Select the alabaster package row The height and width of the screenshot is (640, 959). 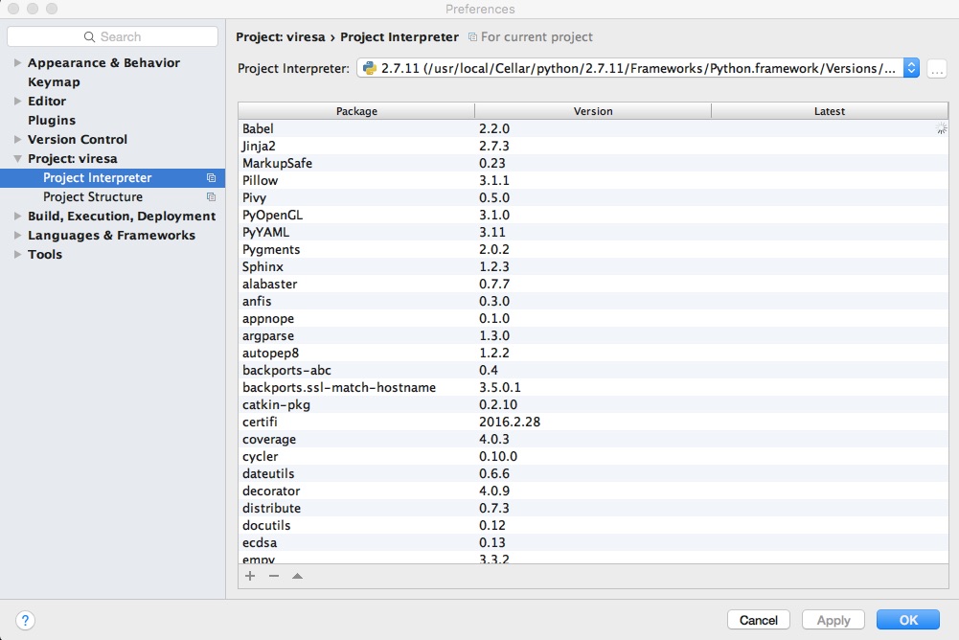tap(593, 284)
